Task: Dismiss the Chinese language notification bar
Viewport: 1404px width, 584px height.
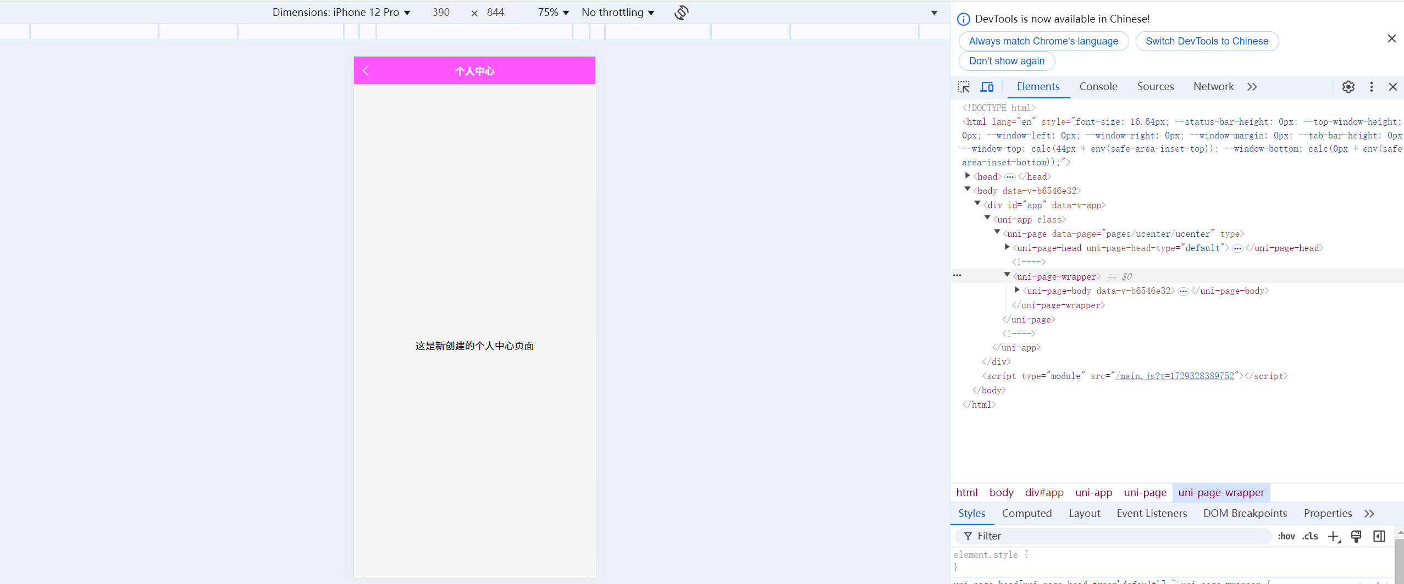Action: point(1392,38)
